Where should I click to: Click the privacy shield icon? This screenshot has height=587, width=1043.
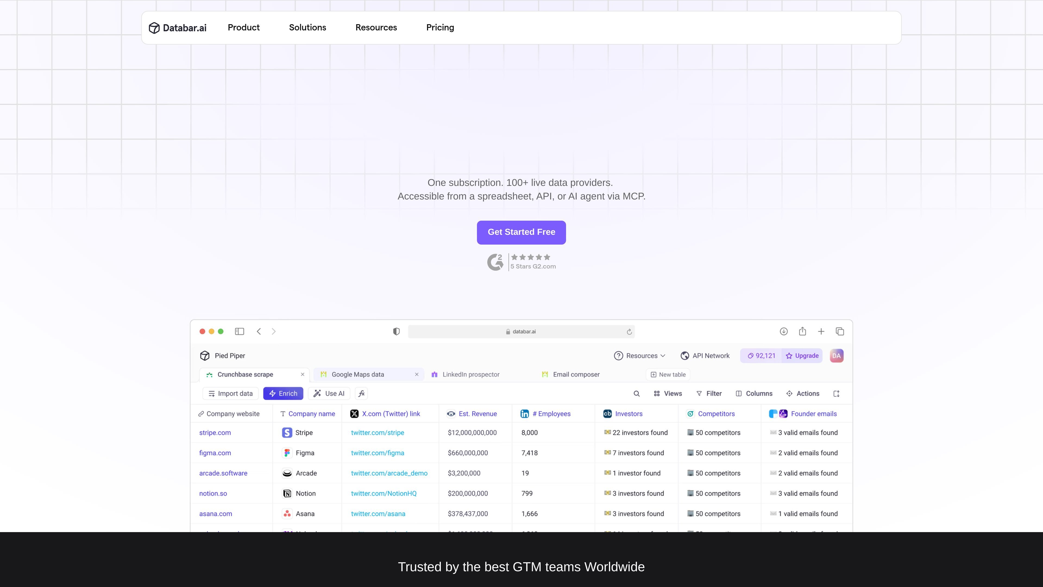coord(396,331)
